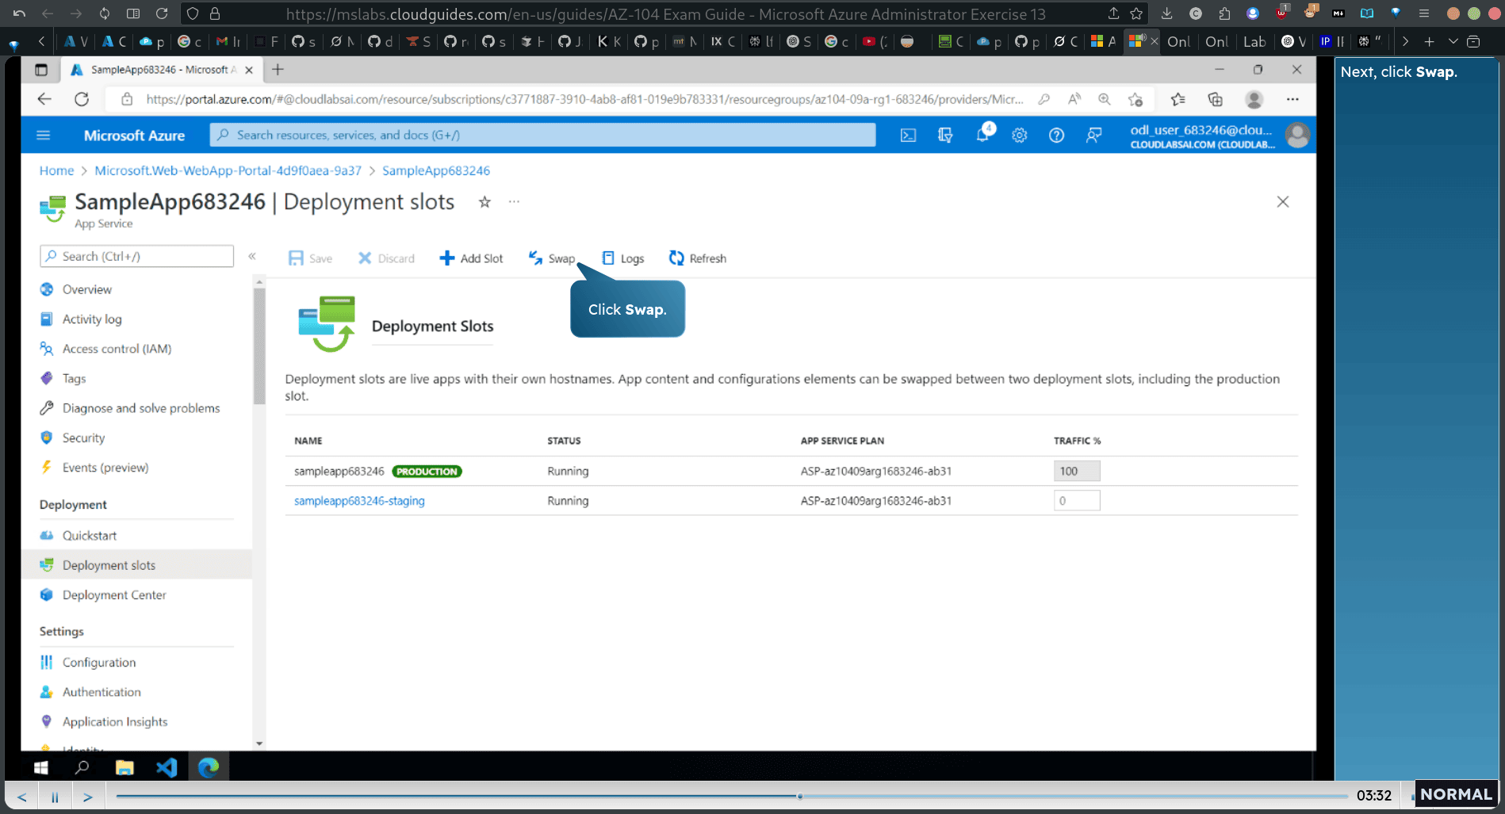1505x814 pixels.
Task: Open Directories and subscriptions filter icon
Action: pos(945,136)
